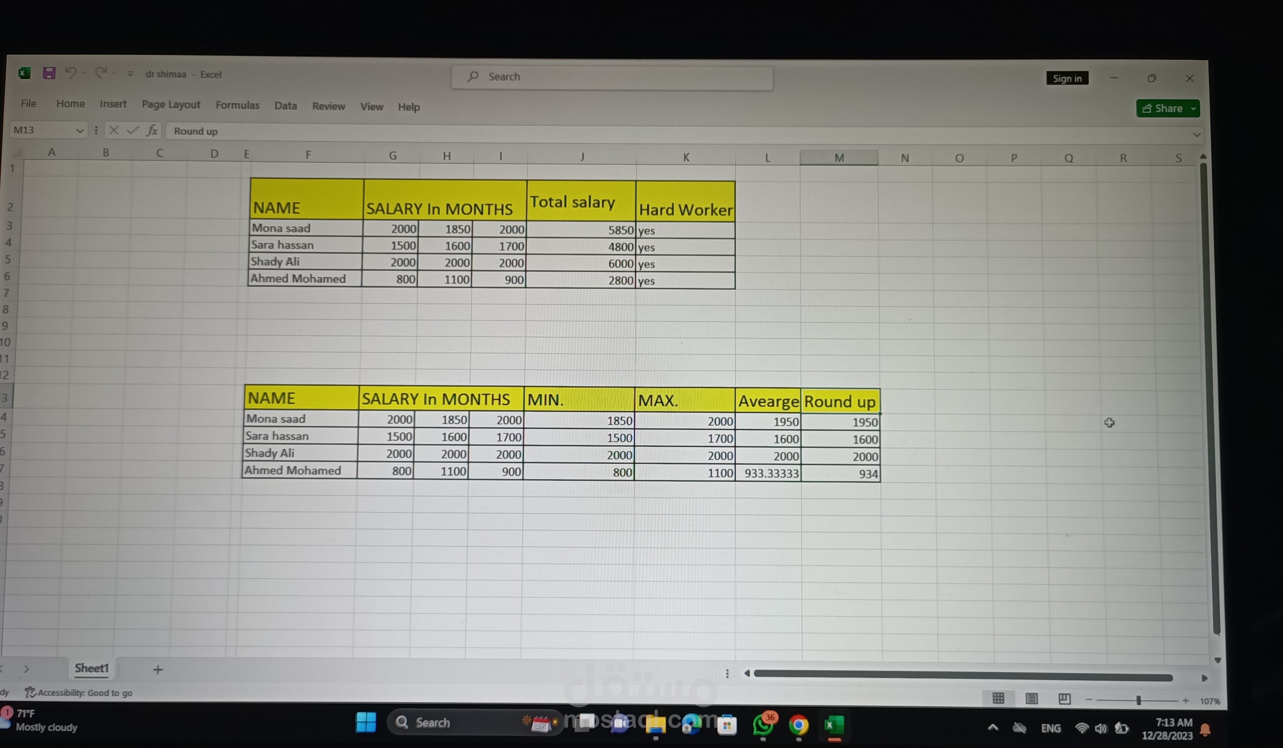
Task: Open WhatsApp from the taskbar
Action: pyautogui.click(x=763, y=725)
